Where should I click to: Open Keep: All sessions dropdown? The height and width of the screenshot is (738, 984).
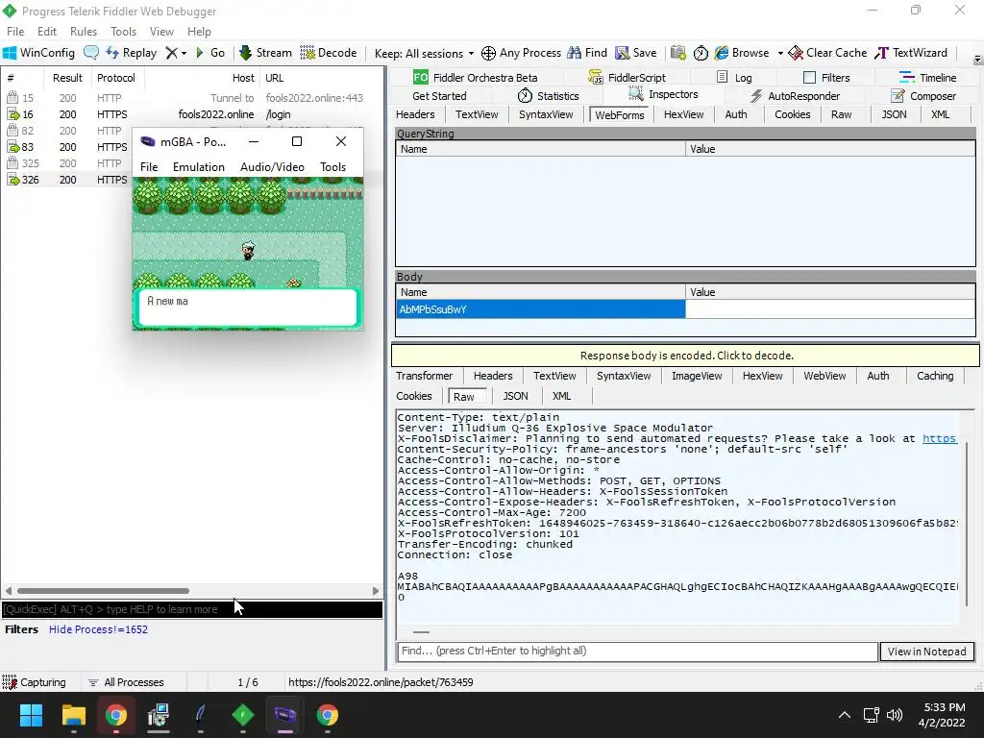[x=424, y=54]
